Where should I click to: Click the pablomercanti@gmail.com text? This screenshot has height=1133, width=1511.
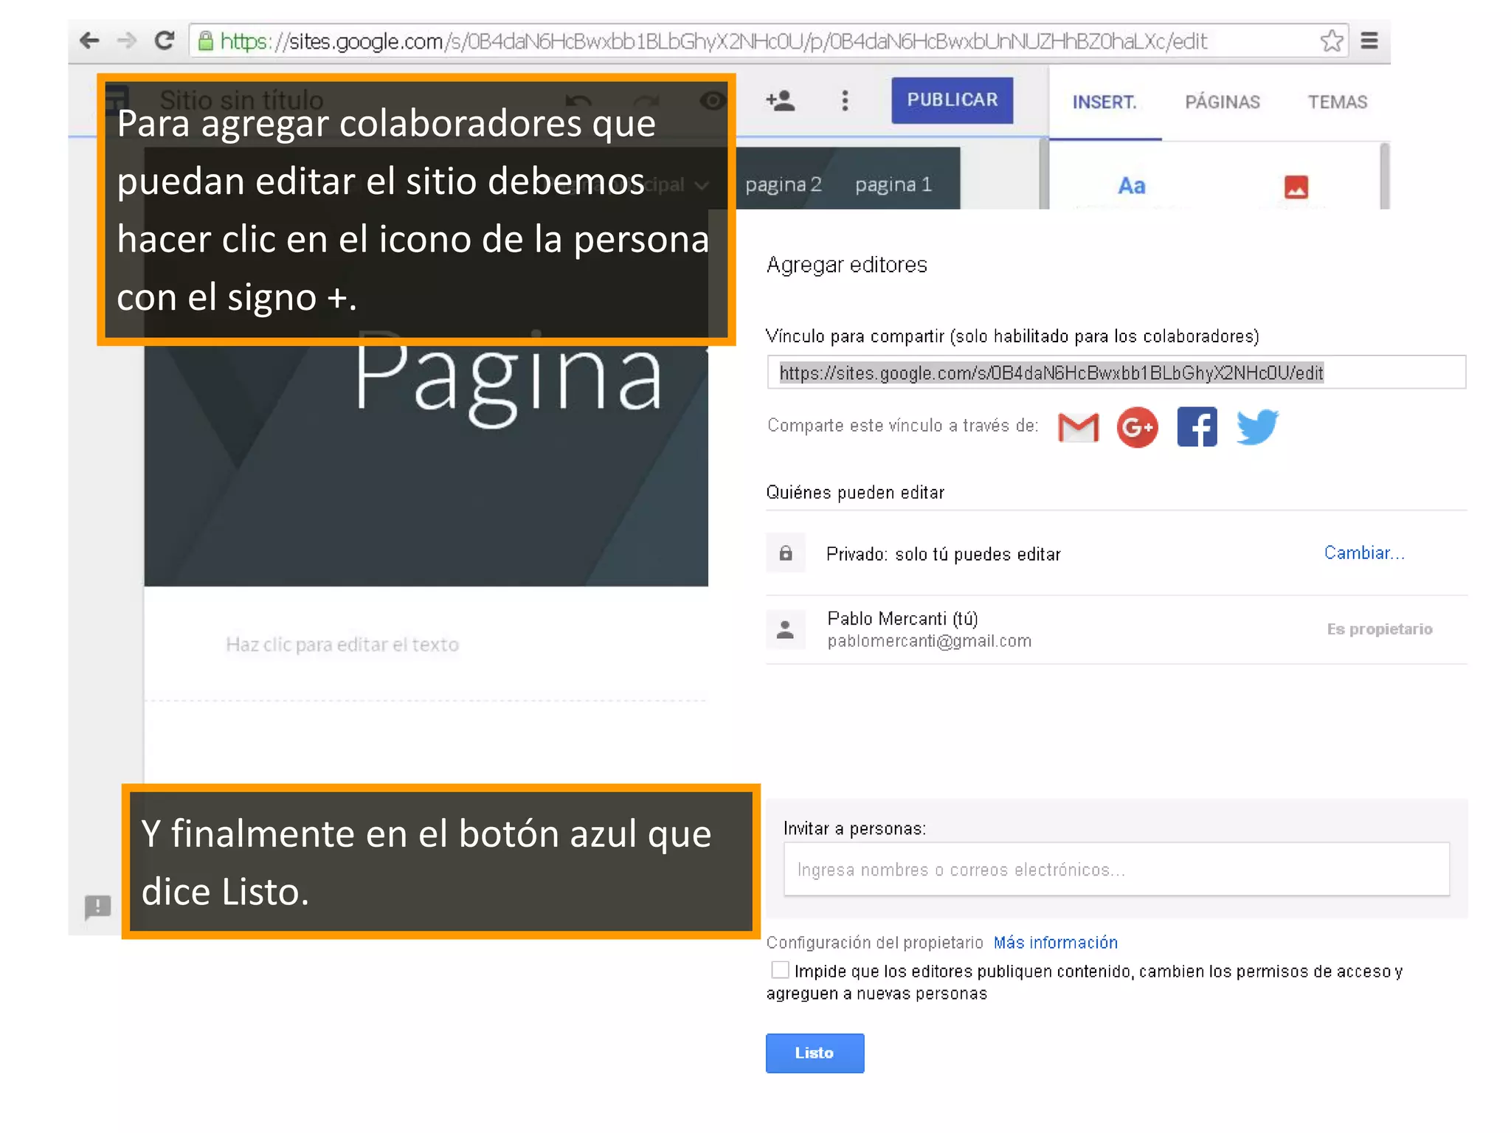coord(930,642)
